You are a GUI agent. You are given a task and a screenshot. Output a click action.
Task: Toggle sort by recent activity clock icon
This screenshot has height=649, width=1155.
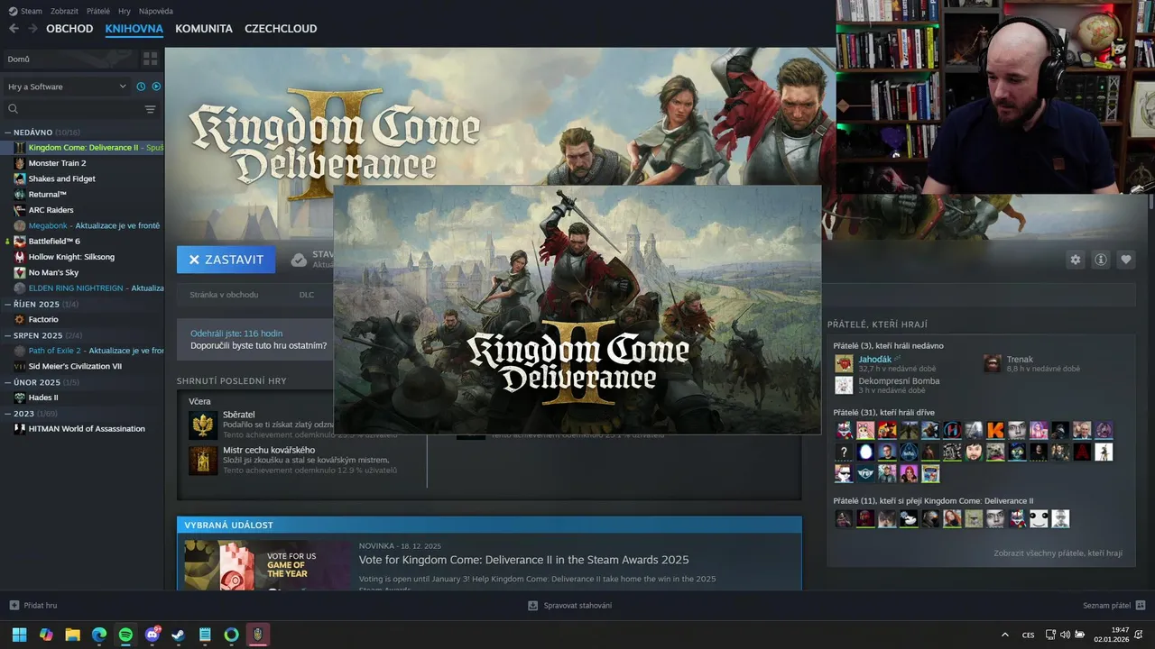141,87
